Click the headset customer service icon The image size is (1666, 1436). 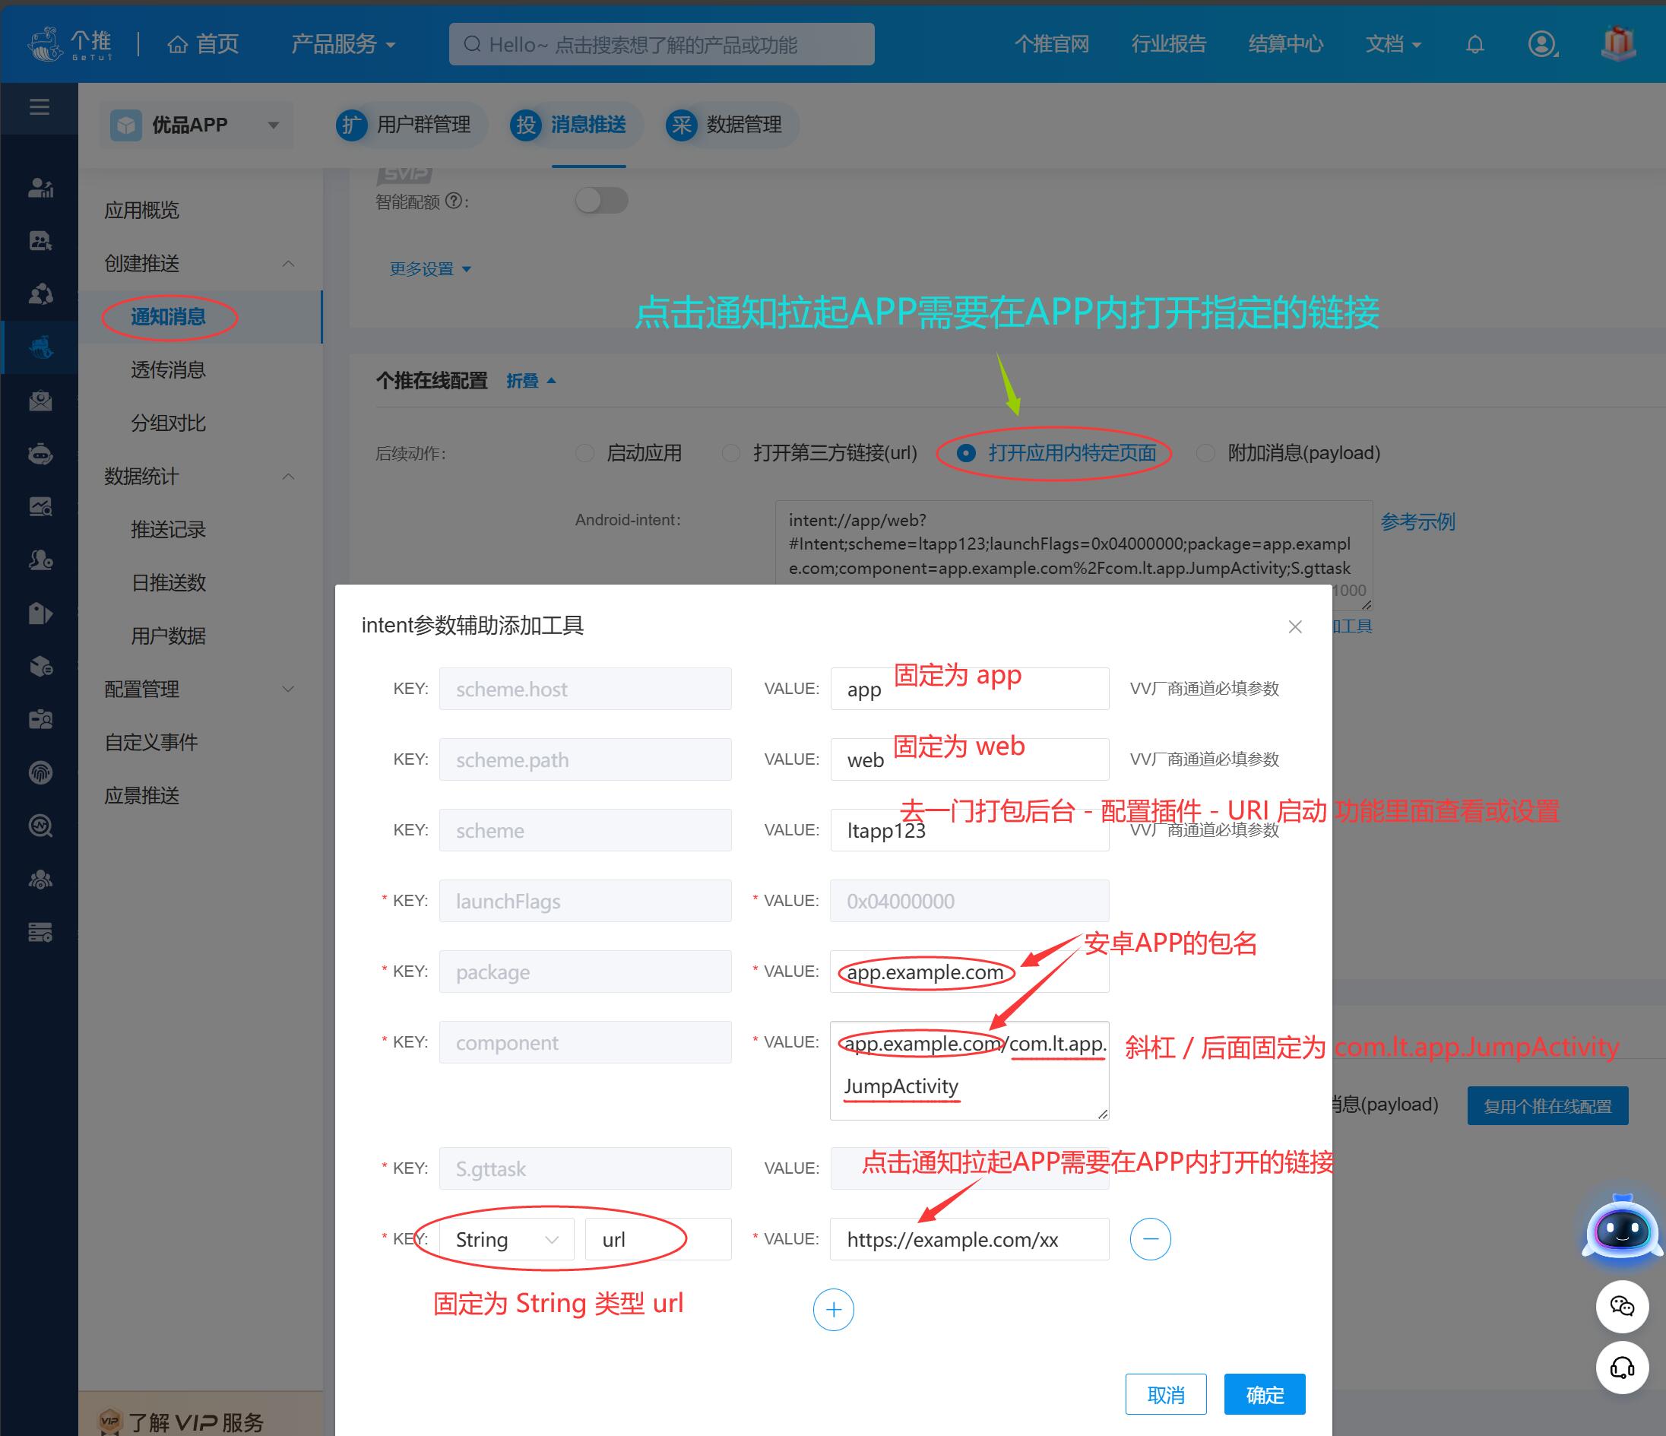click(1622, 1368)
